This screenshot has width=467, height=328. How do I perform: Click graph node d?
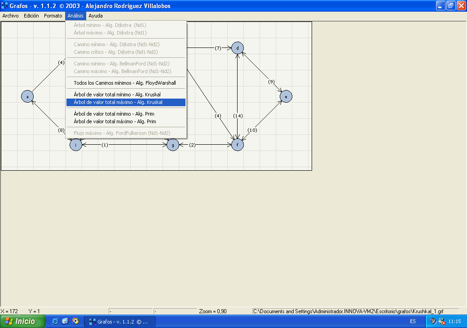pos(238,48)
